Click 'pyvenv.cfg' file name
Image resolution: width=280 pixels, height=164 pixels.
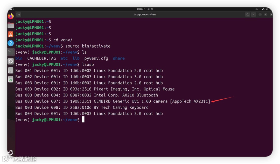click(96, 58)
